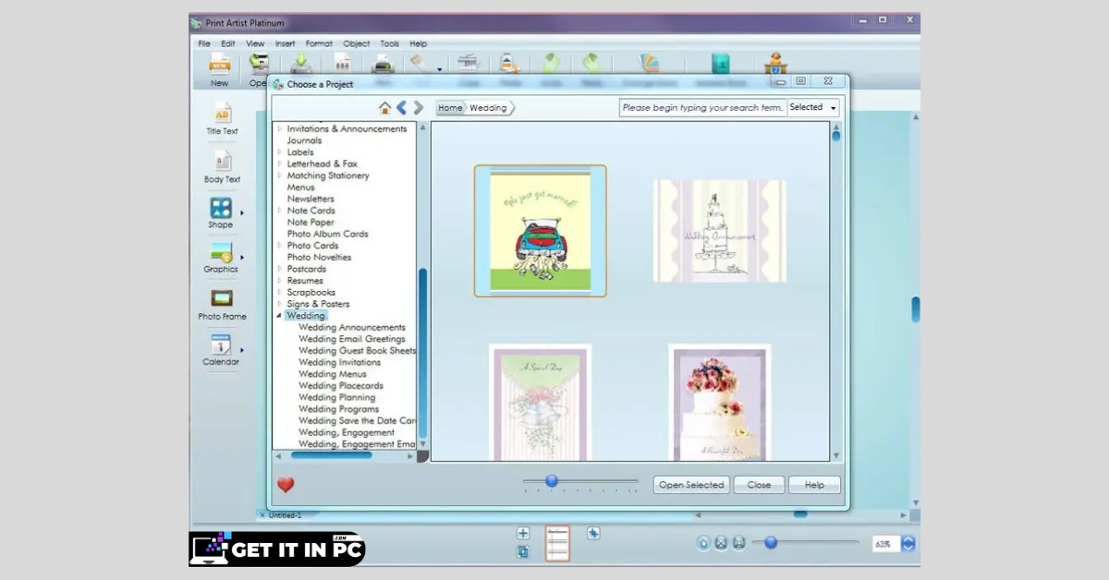Go back with the blue left arrow
The image size is (1109, 580).
(401, 108)
